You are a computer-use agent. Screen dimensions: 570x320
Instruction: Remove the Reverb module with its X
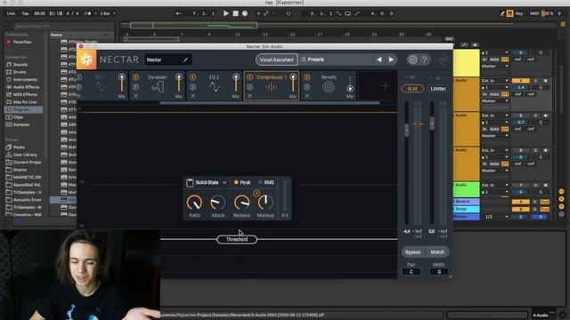coord(306,96)
